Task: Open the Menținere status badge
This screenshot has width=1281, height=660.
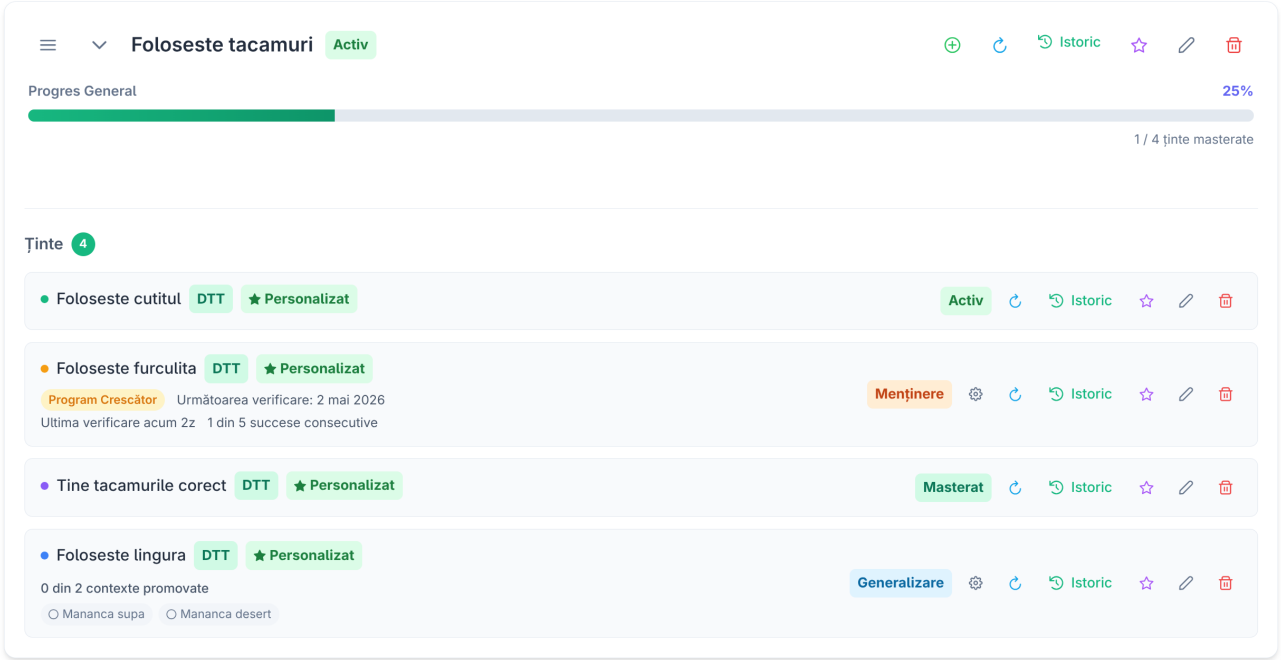Action: tap(909, 394)
